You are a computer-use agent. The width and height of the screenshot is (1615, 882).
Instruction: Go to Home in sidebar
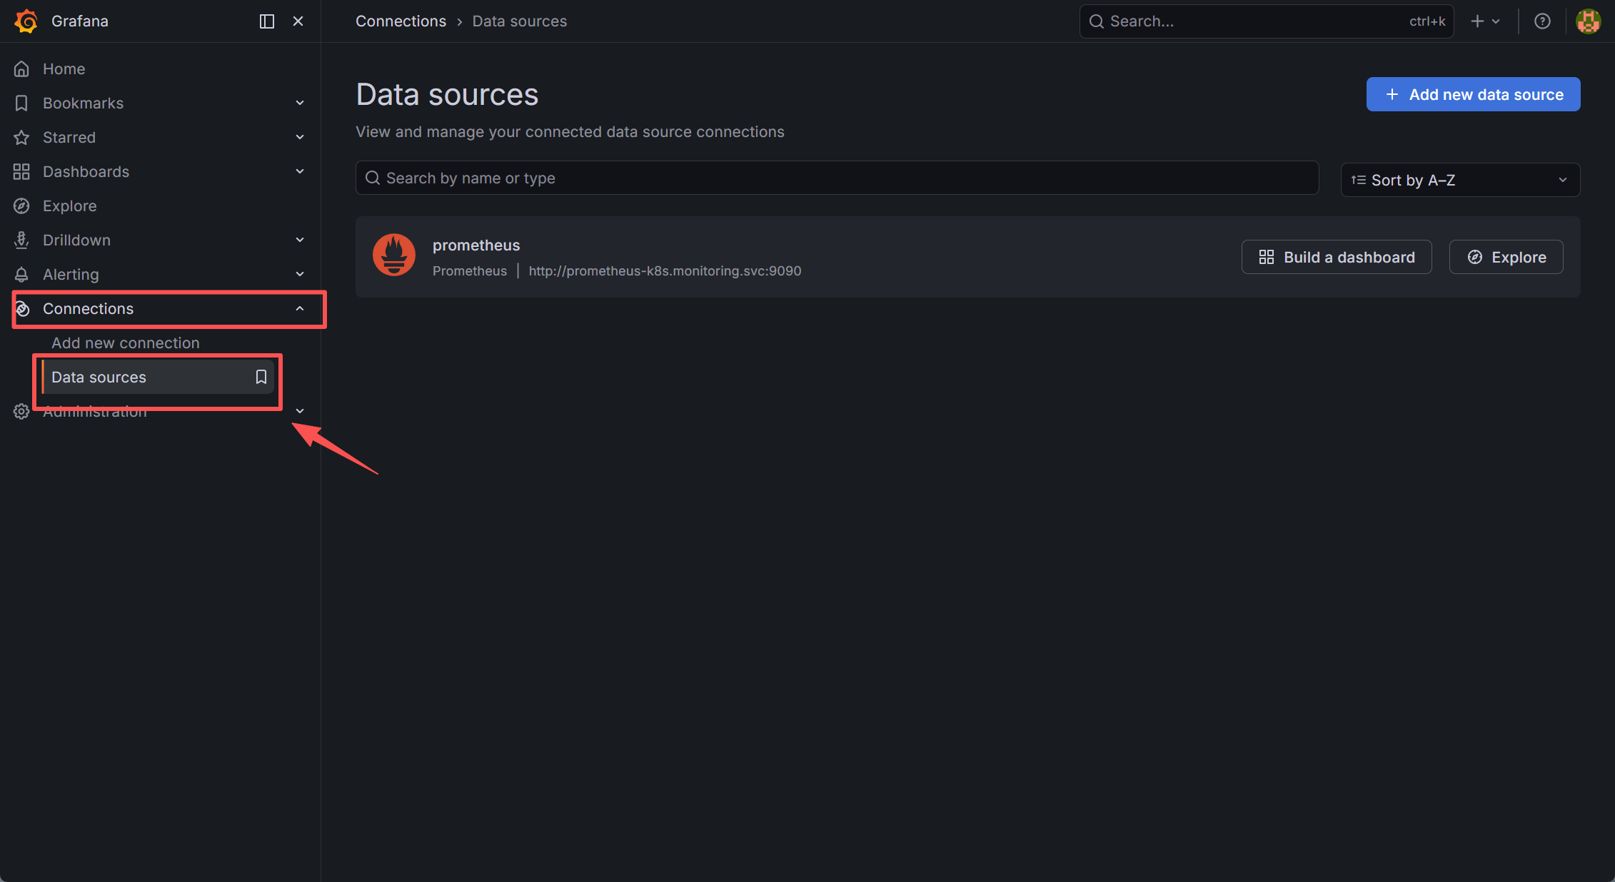point(64,69)
